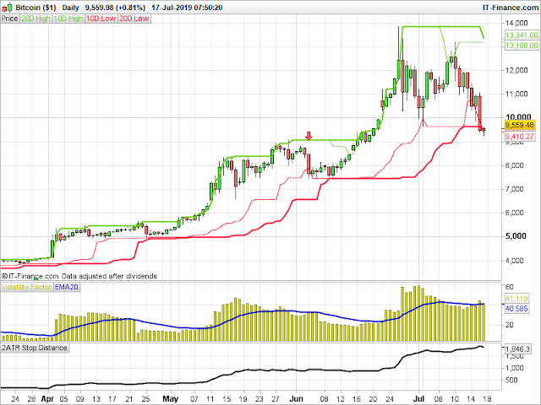
Task: Click the 60 label on volatility axis
Action: [x=510, y=287]
